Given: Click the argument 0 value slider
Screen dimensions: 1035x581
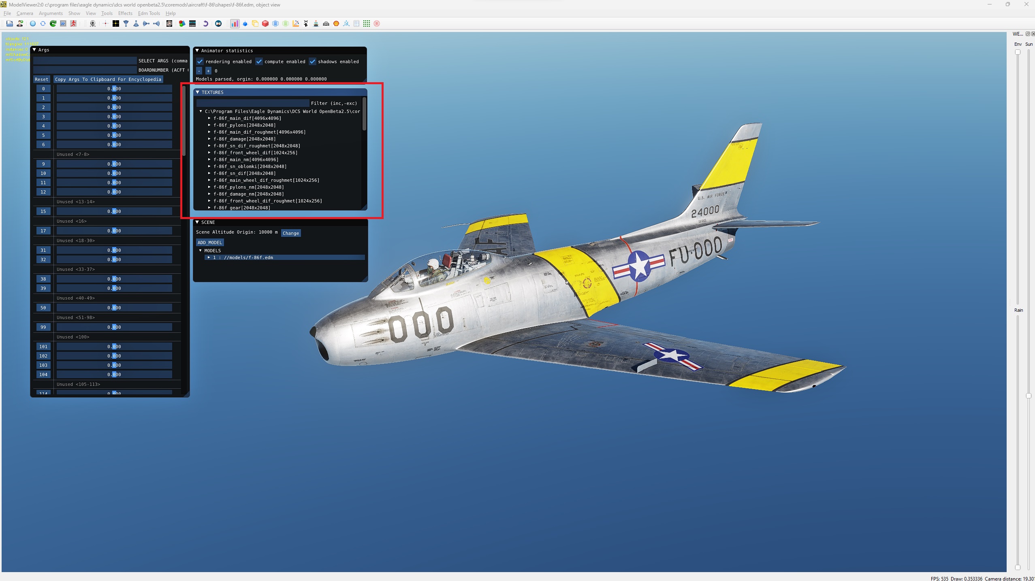Looking at the screenshot, I should pos(114,89).
